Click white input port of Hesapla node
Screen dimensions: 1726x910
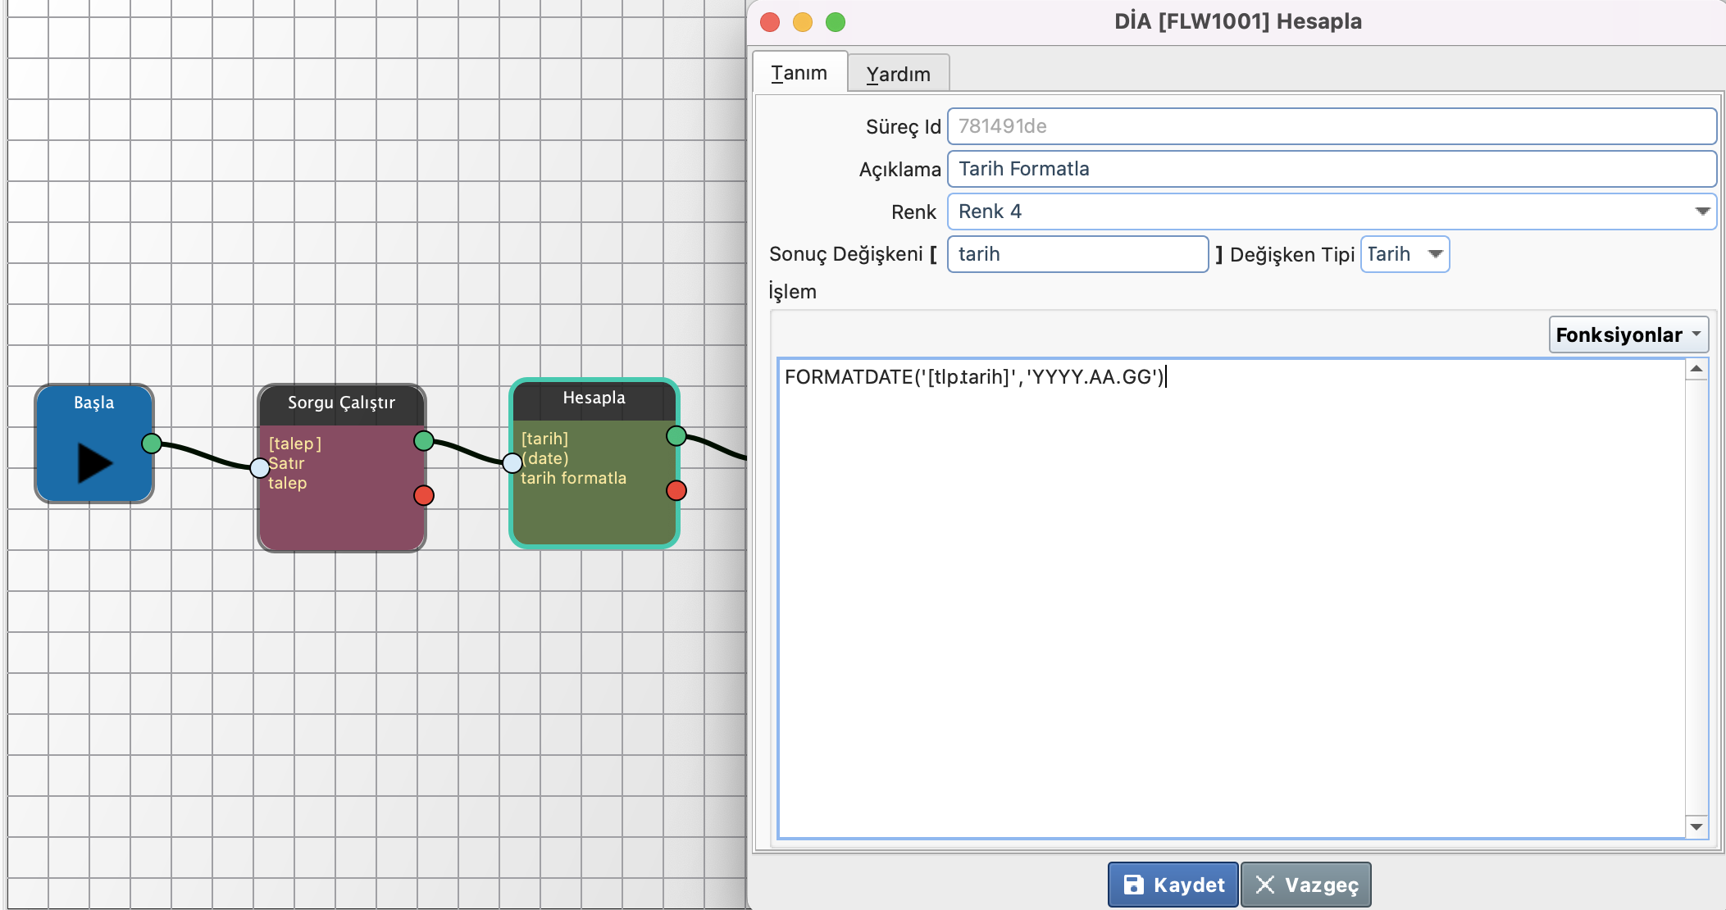coord(512,463)
